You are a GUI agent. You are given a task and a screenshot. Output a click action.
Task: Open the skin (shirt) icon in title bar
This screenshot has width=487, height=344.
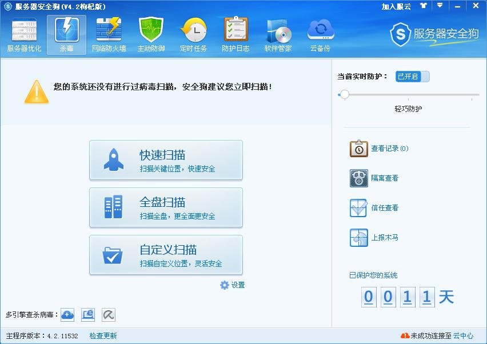424,6
